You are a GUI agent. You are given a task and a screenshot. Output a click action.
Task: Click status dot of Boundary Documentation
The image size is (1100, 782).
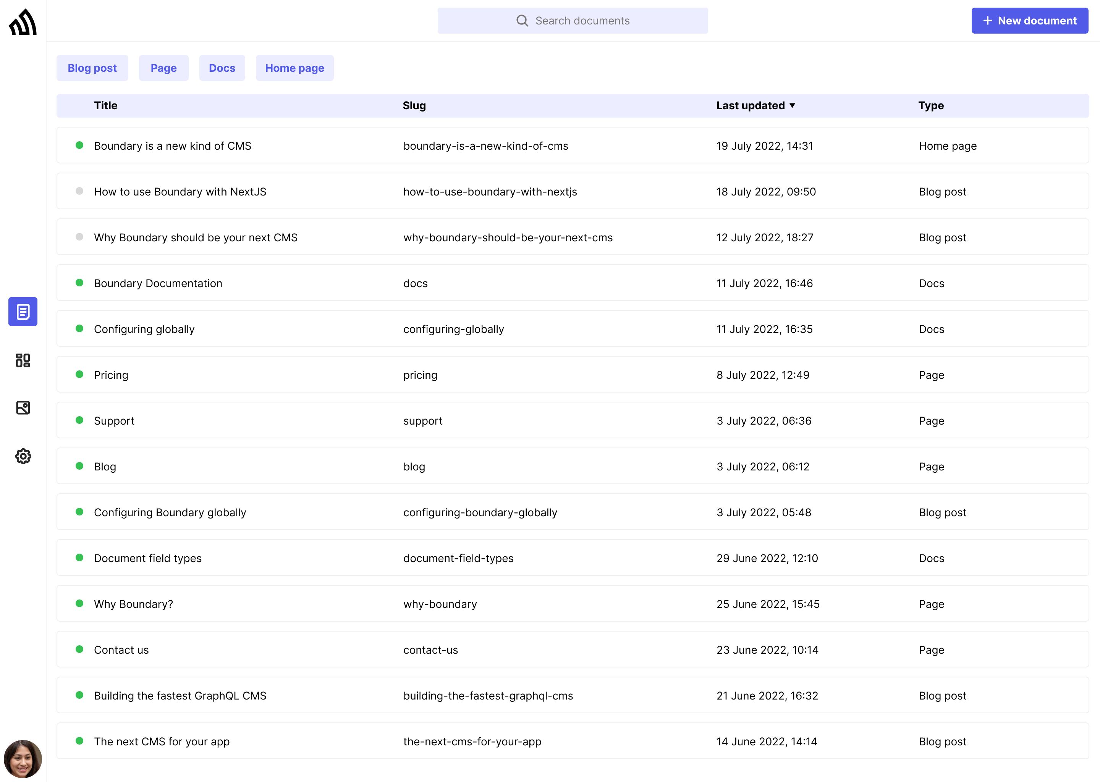79,283
